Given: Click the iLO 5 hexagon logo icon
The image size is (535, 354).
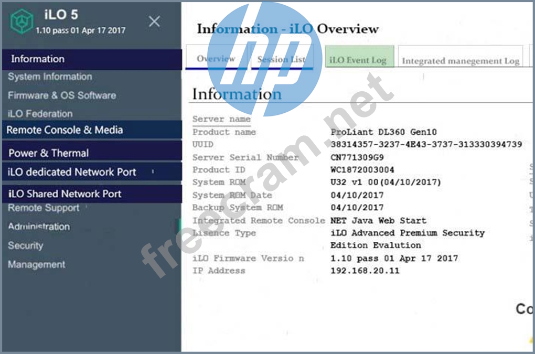Looking at the screenshot, I should tap(22, 22).
